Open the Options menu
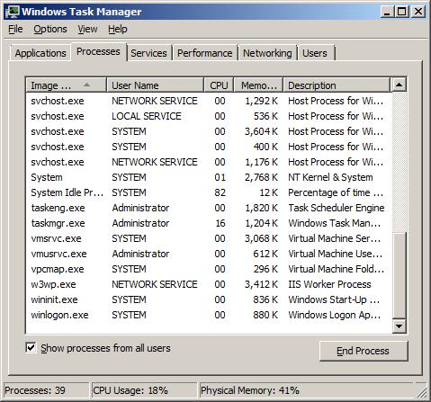Screen dimensions: 431x402 coord(50,29)
